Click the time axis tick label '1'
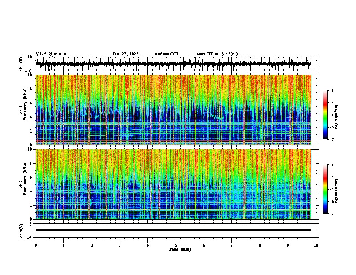This screenshot has height=275, width=356. pyautogui.click(x=63, y=245)
